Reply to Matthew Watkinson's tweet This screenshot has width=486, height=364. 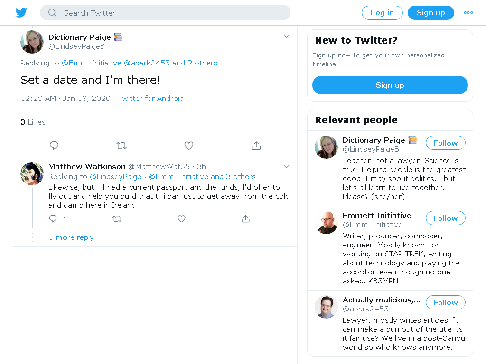(x=53, y=219)
